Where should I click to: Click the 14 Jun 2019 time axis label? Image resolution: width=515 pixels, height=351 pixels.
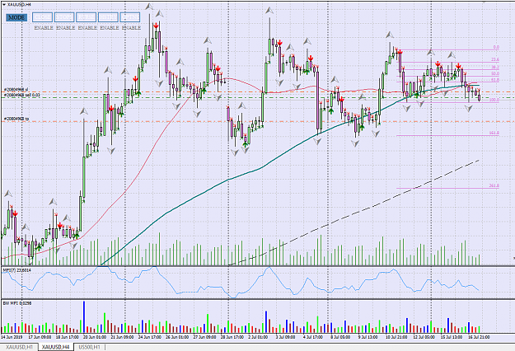pos(12,337)
